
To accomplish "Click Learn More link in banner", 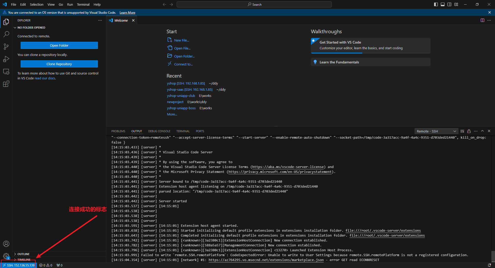I will click(x=127, y=13).
